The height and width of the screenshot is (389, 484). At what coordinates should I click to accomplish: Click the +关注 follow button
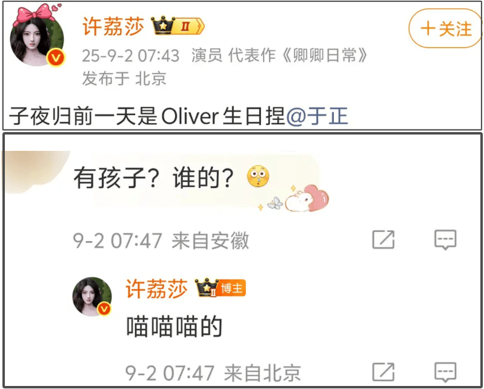pos(446,28)
